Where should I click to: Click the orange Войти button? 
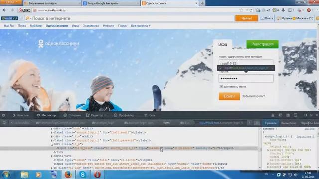[229, 96]
